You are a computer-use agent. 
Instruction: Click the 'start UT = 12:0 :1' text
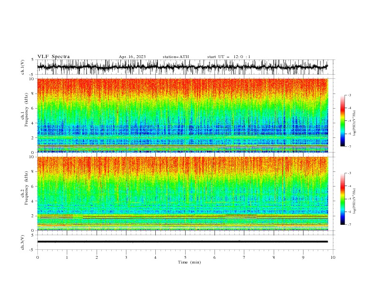[x=229, y=57]
